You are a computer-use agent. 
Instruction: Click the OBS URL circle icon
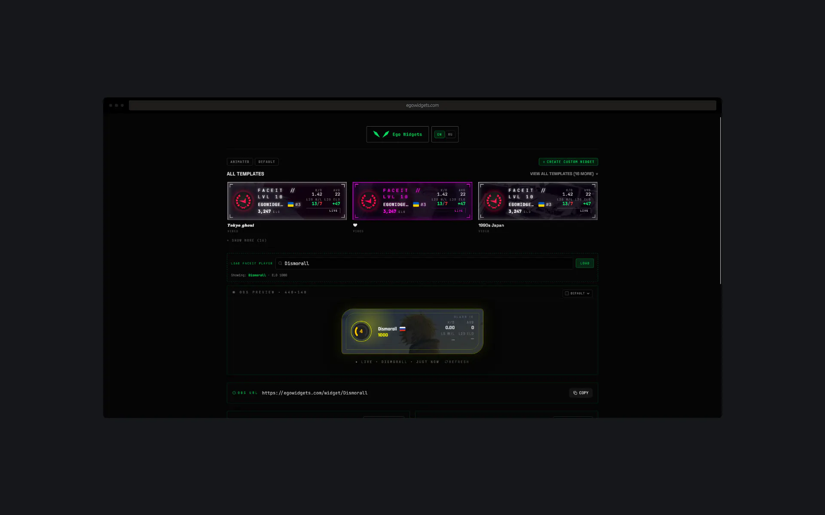234,393
